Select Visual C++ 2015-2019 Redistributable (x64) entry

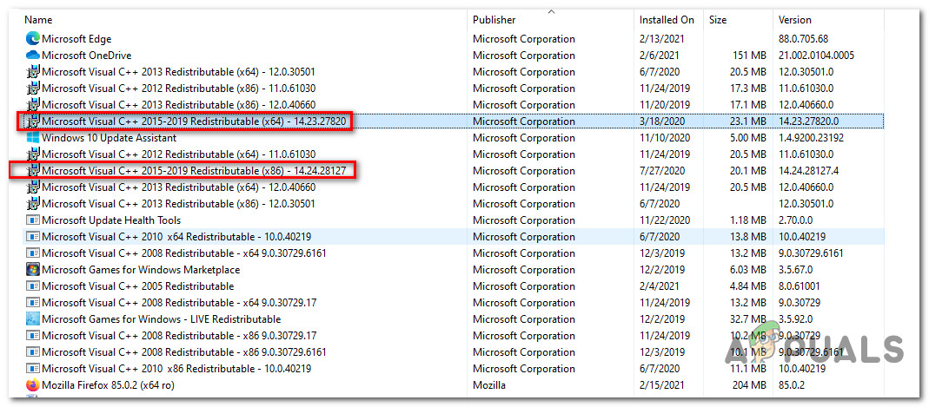coord(189,121)
